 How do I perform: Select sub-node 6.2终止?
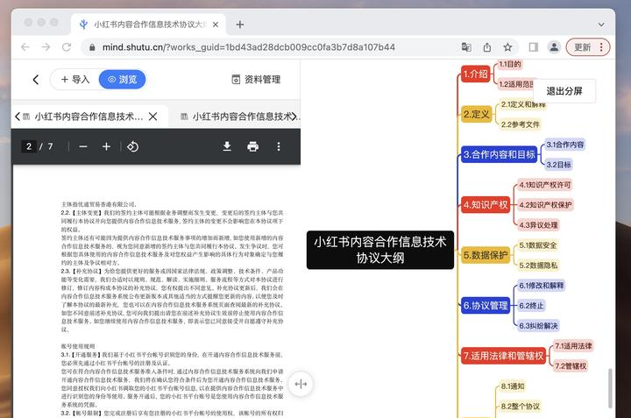(x=531, y=305)
